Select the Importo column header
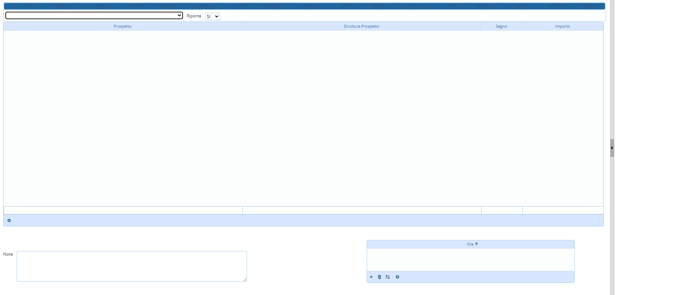This screenshot has height=295, width=673. (562, 26)
